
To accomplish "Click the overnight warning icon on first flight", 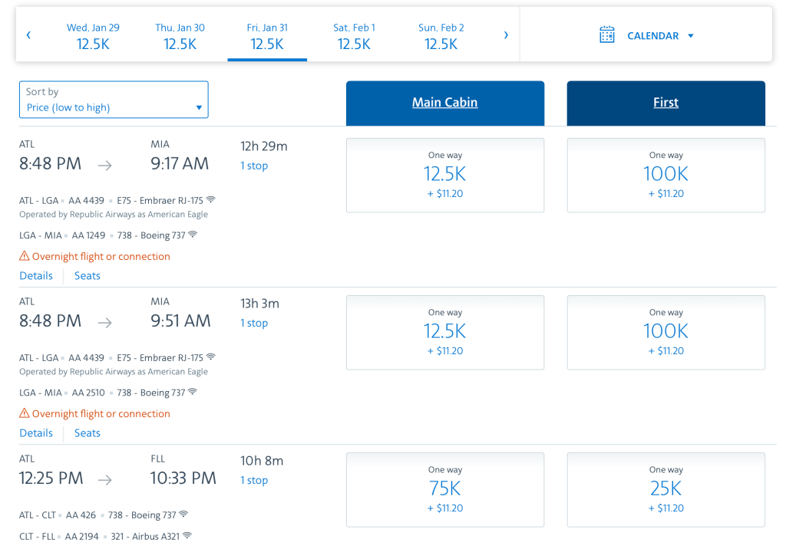I will click(x=25, y=257).
